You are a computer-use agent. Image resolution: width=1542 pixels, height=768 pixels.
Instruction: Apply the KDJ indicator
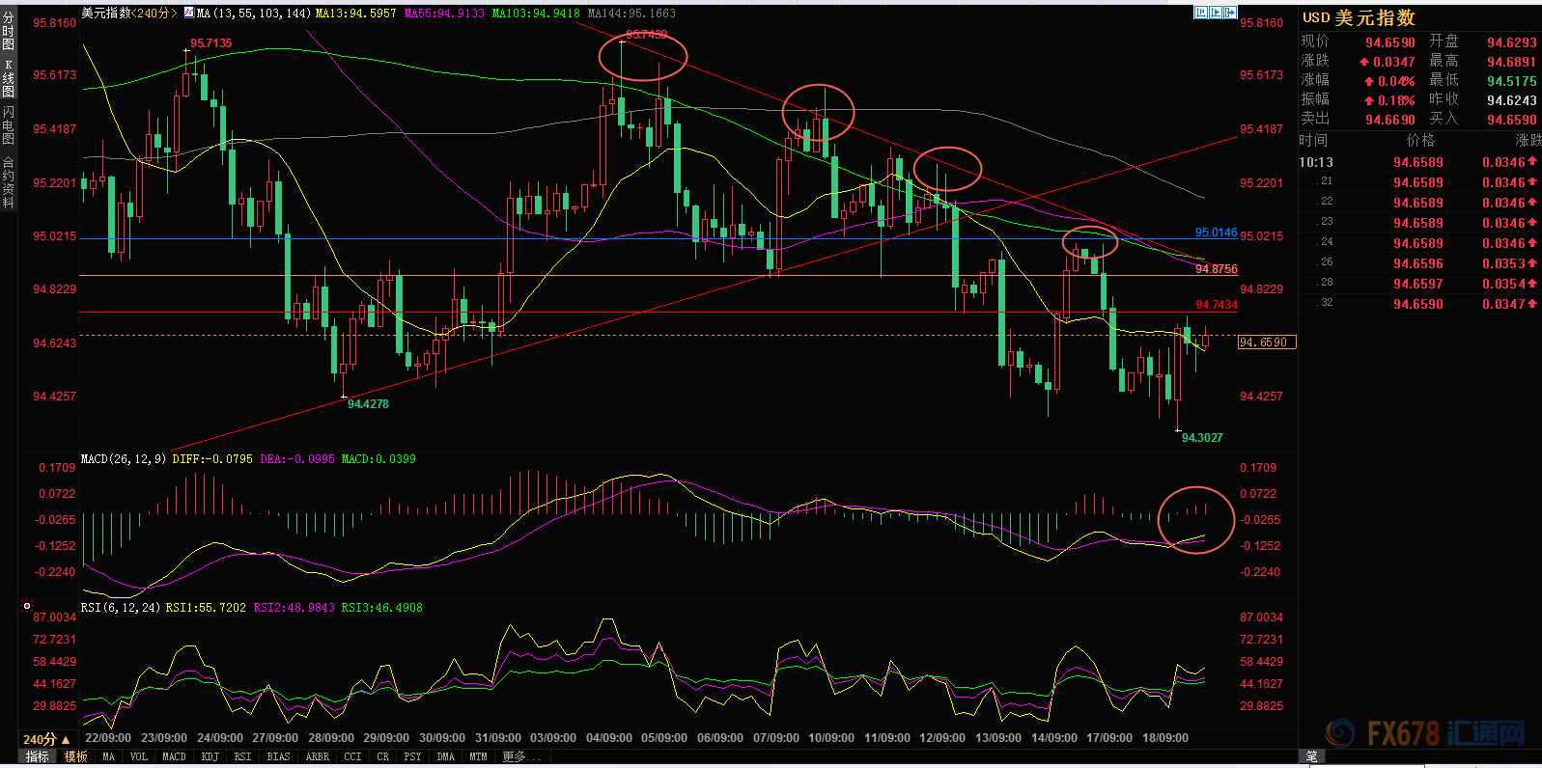coord(210,756)
